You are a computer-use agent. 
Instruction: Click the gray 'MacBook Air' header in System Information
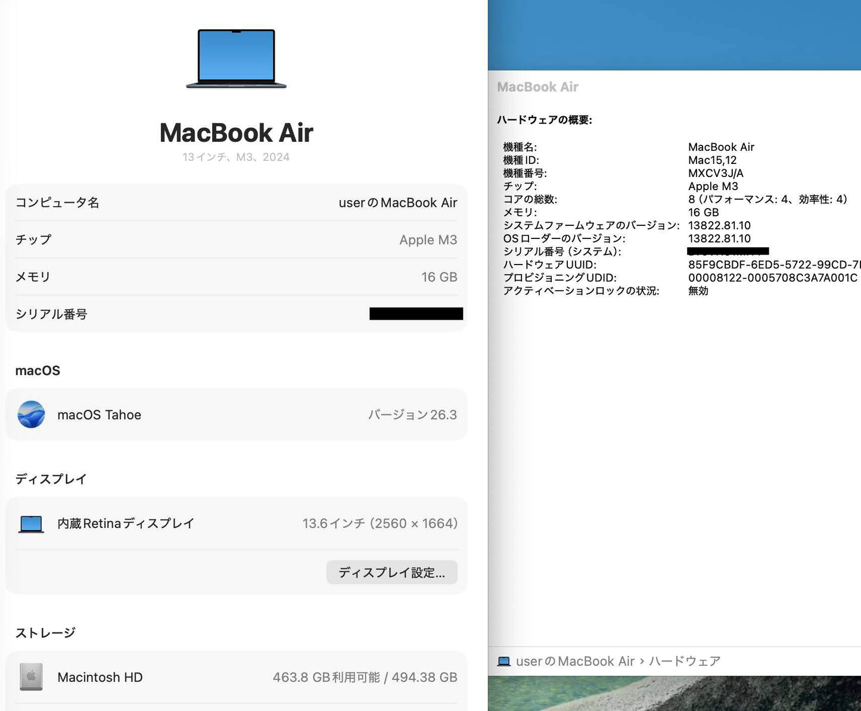[538, 87]
